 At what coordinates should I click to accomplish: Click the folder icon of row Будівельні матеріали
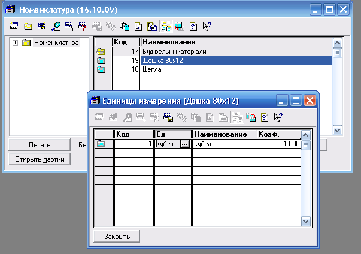pyautogui.click(x=101, y=52)
